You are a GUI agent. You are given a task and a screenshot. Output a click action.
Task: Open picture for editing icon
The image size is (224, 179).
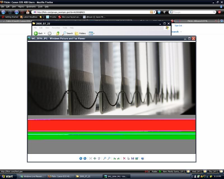(x=137, y=158)
